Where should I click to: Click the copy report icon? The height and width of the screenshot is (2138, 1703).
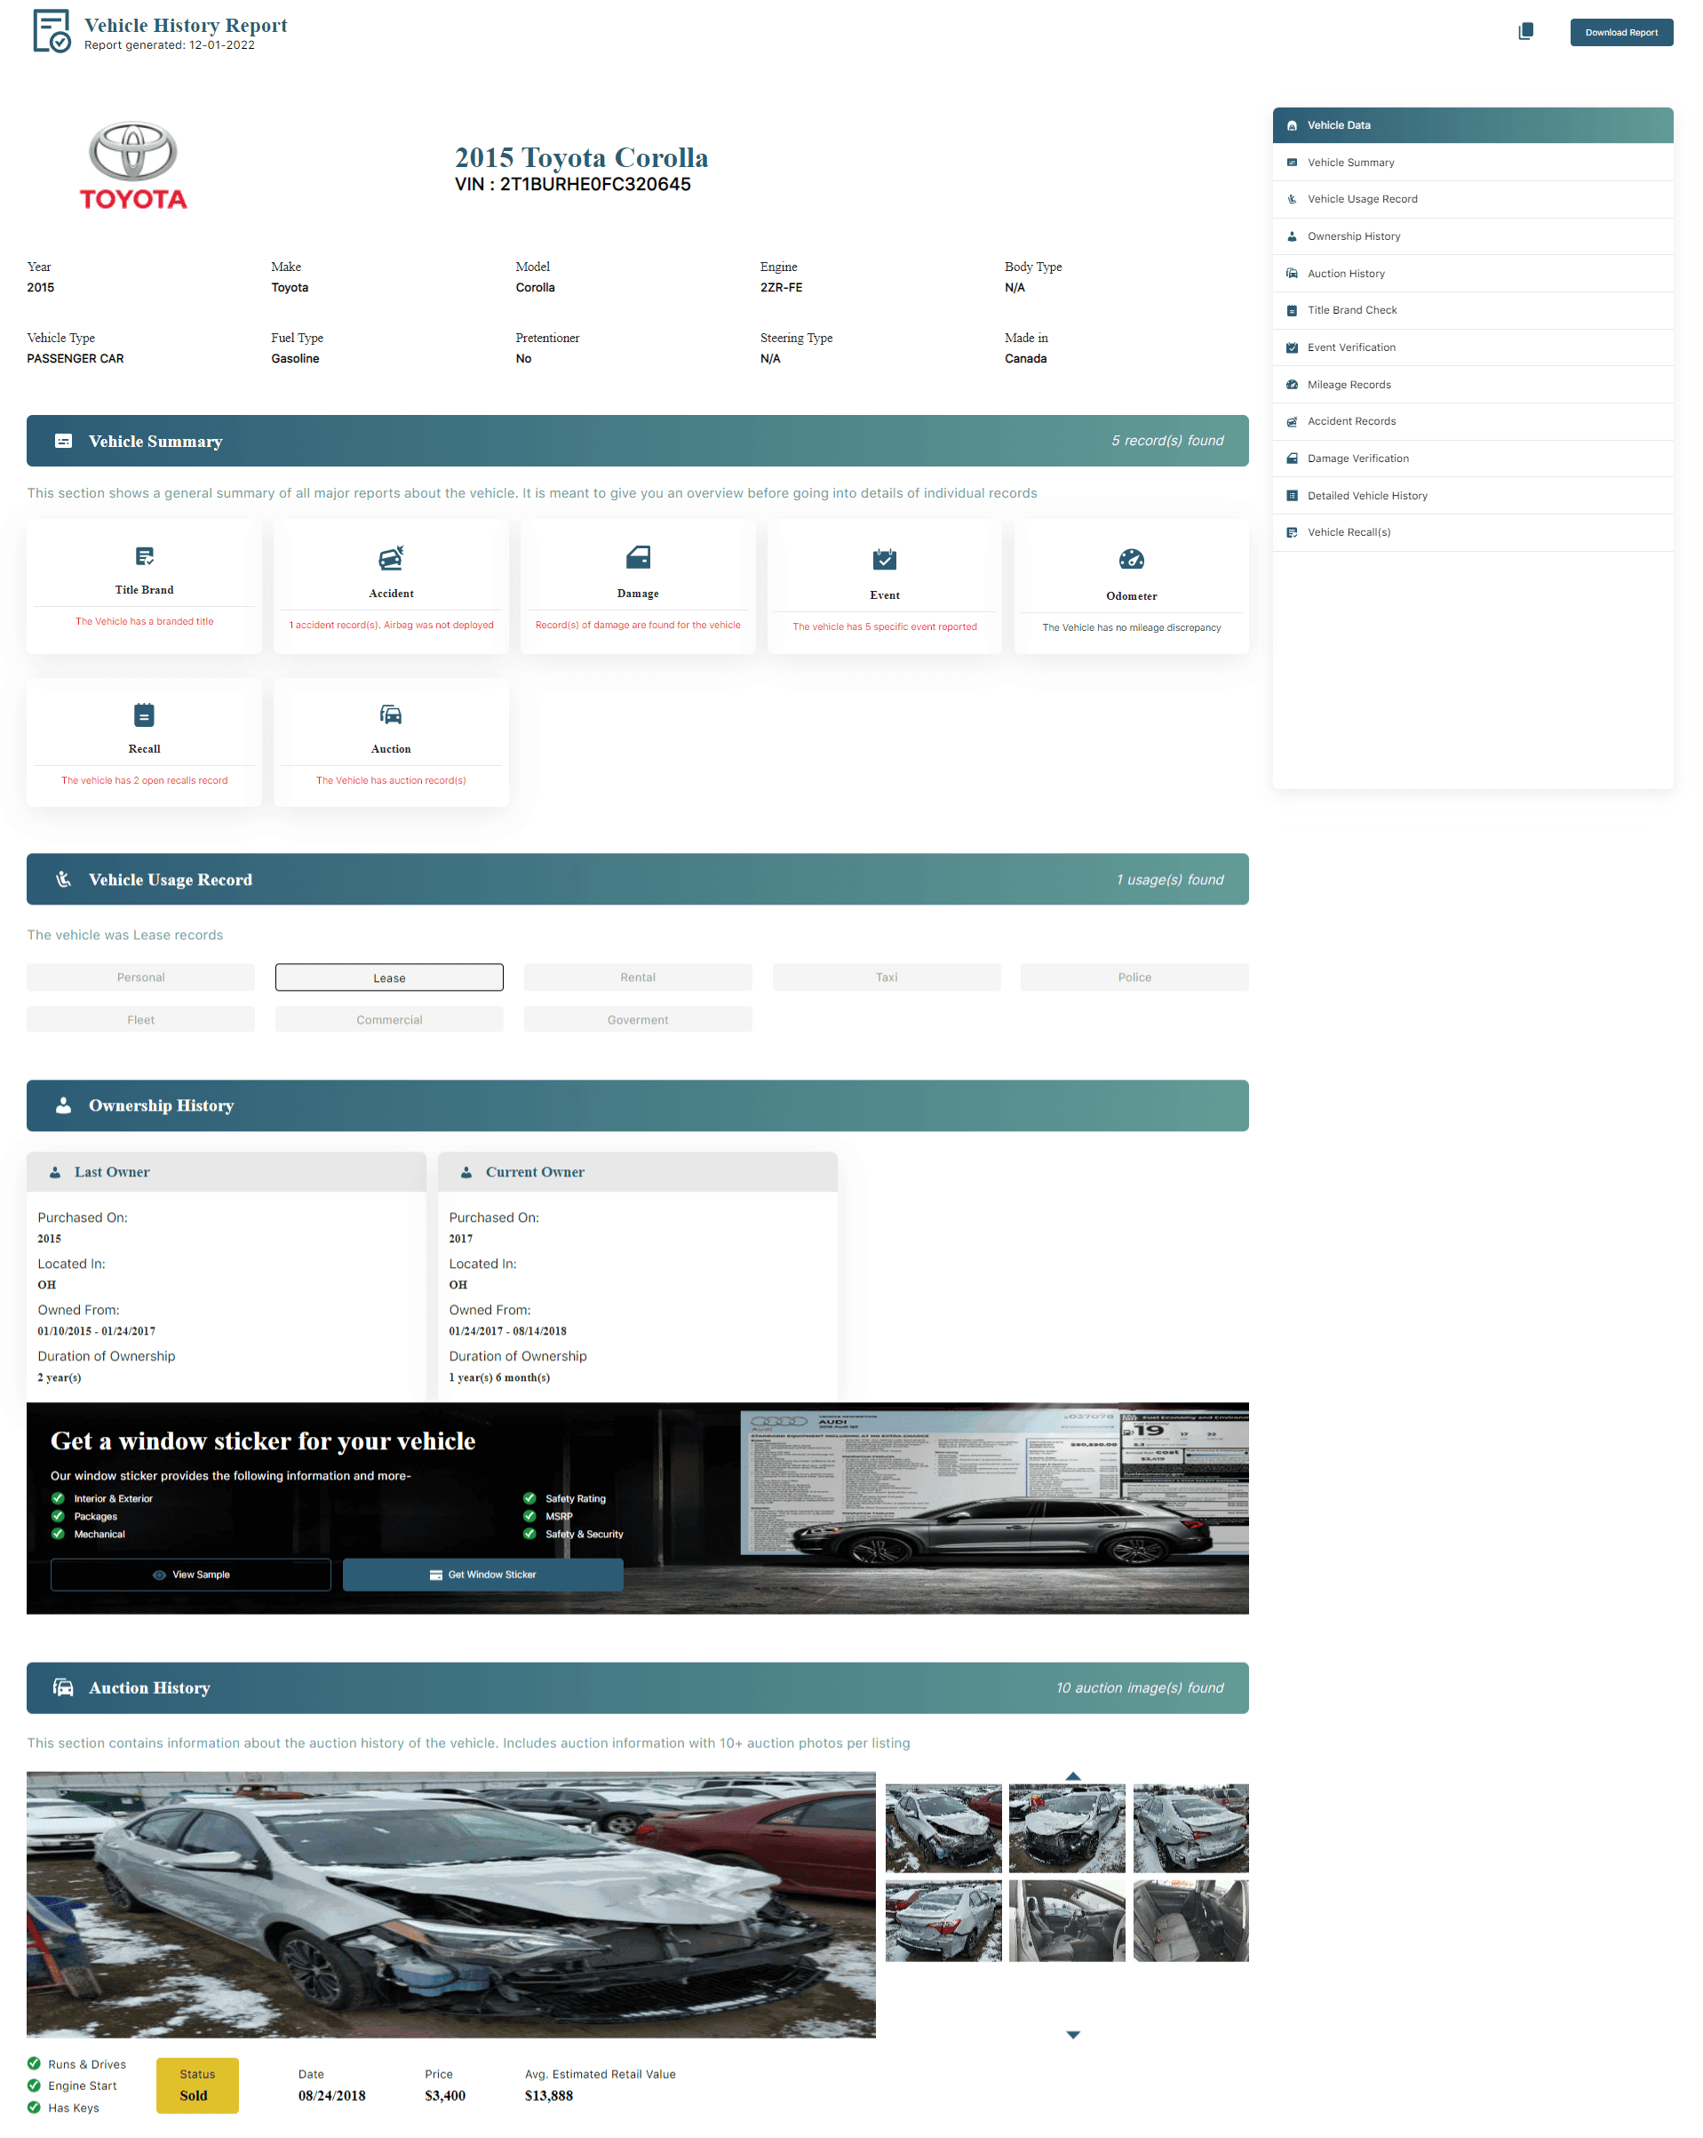coord(1524,32)
